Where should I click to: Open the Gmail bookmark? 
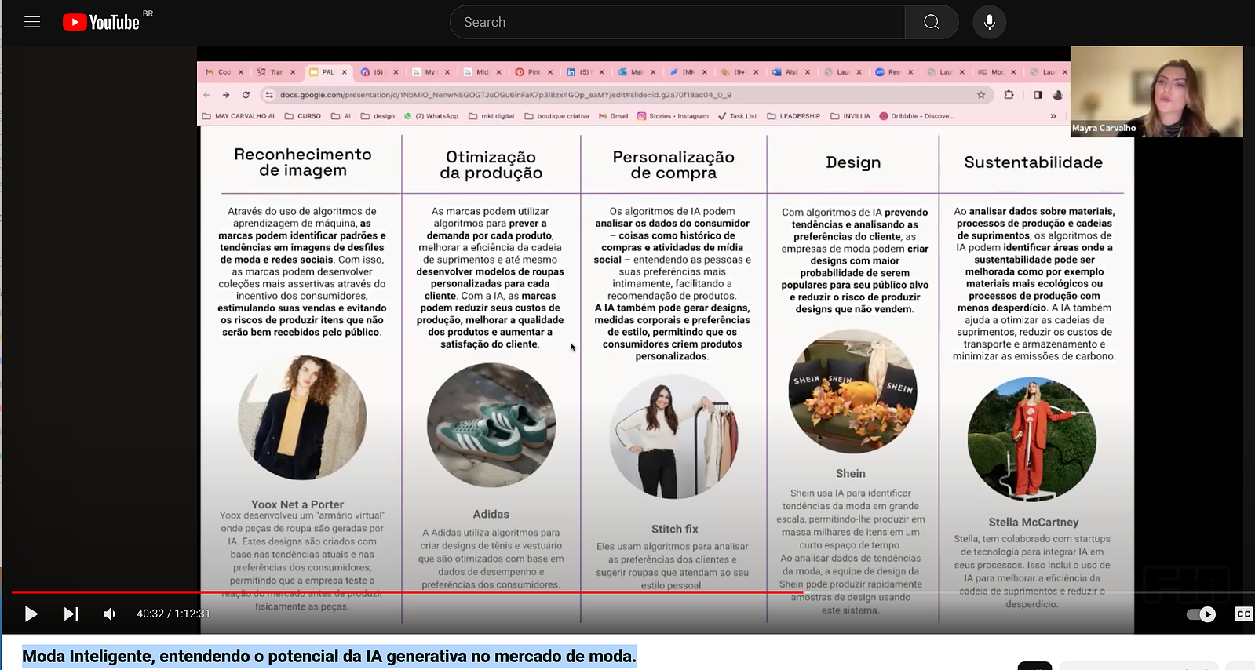(614, 116)
